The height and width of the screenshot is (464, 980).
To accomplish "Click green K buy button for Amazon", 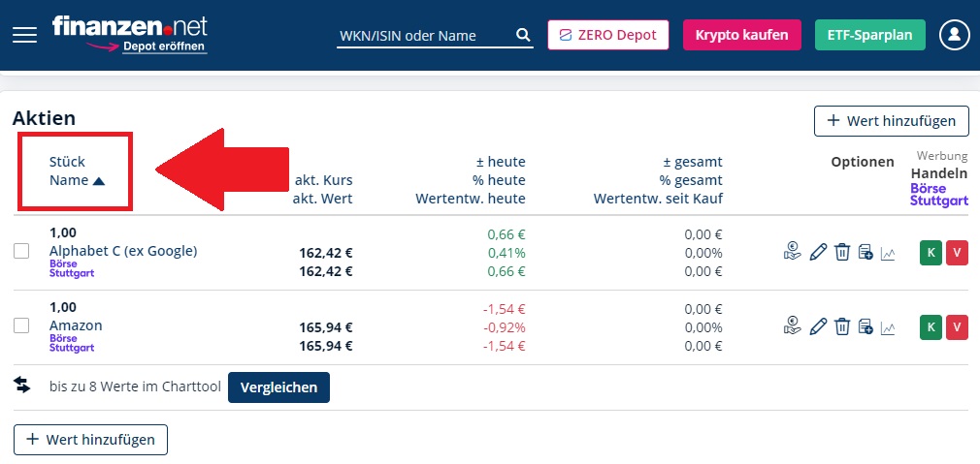I will click(931, 327).
